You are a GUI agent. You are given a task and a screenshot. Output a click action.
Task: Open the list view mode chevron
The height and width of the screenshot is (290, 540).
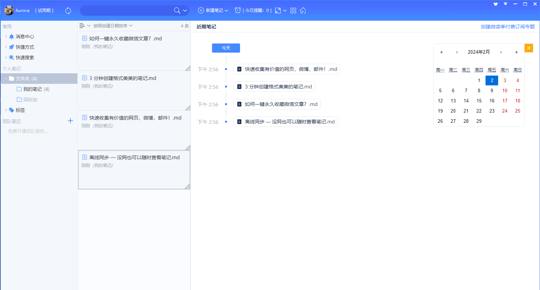(89, 26)
